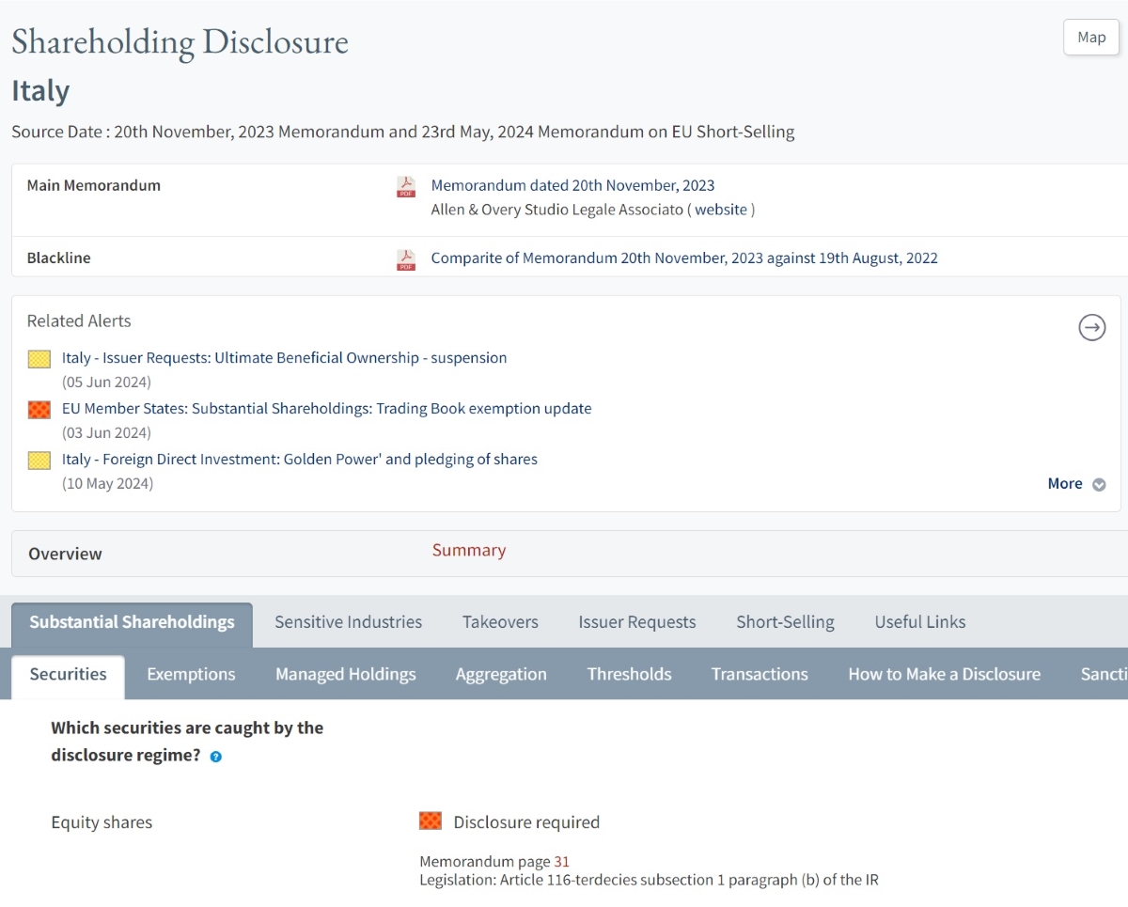Image resolution: width=1128 pixels, height=907 pixels.
Task: Switch to the Sensitive Industries tab
Action: [348, 622]
